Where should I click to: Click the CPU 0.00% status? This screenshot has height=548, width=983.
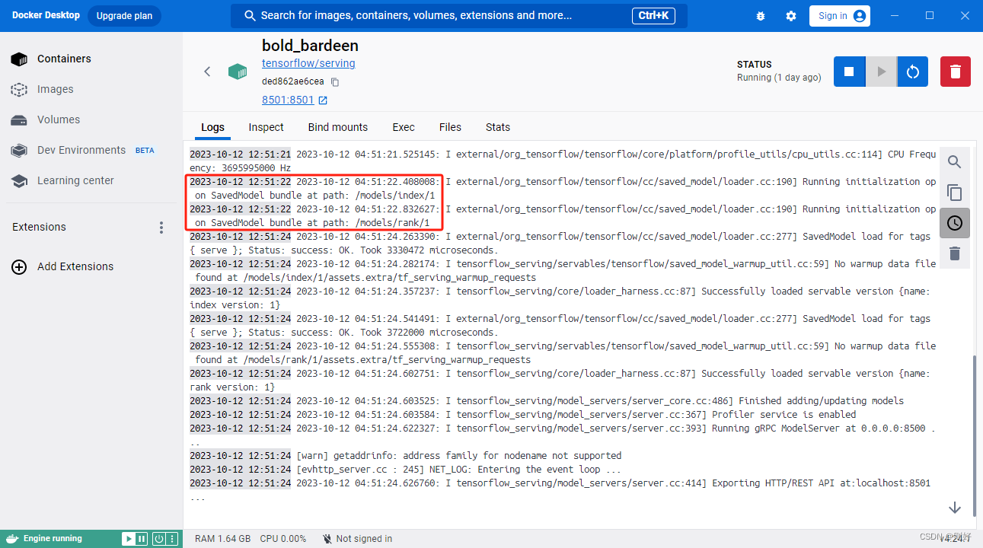282,539
